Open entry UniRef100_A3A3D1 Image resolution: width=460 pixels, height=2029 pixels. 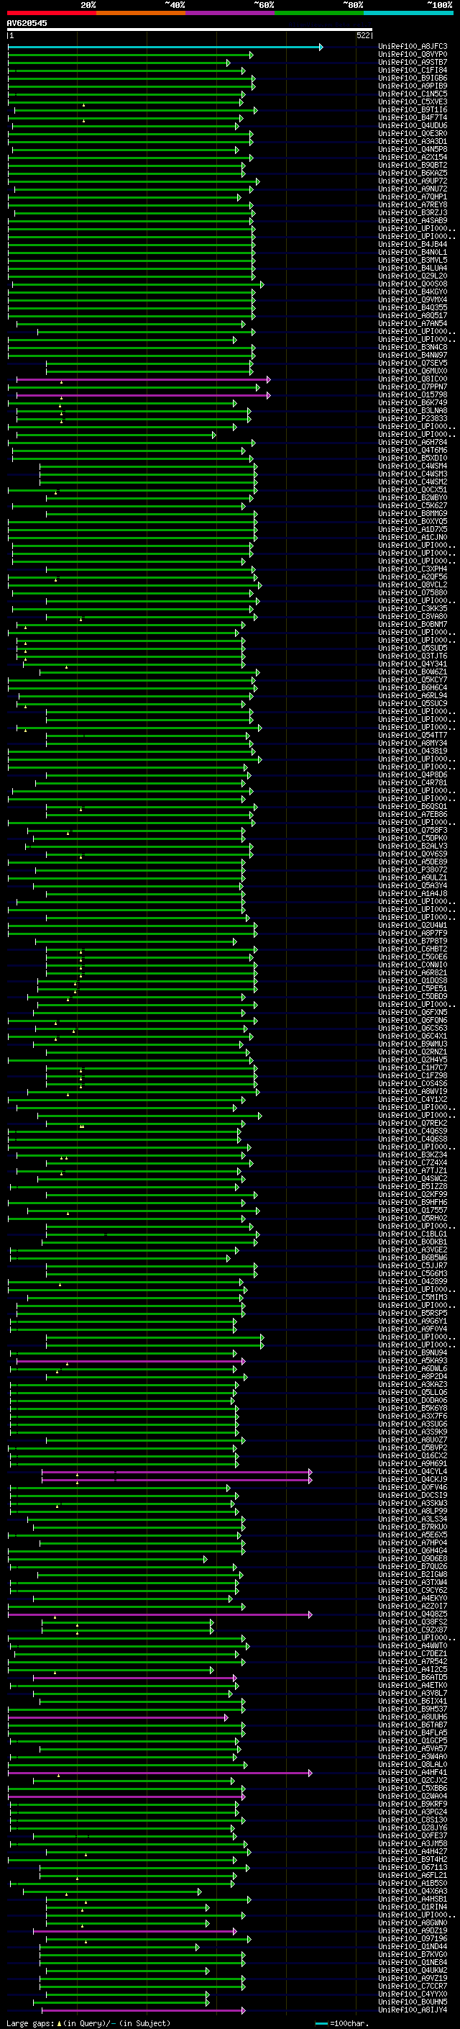pos(413,141)
